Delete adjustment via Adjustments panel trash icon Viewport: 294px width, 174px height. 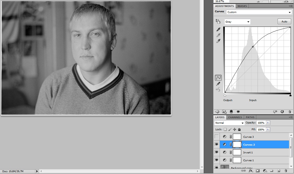290,112
